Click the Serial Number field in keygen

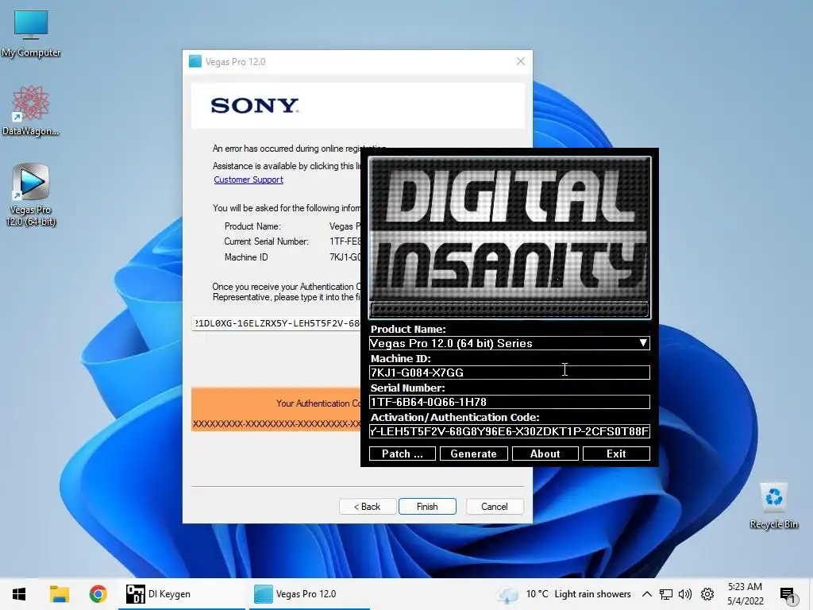[509, 402]
